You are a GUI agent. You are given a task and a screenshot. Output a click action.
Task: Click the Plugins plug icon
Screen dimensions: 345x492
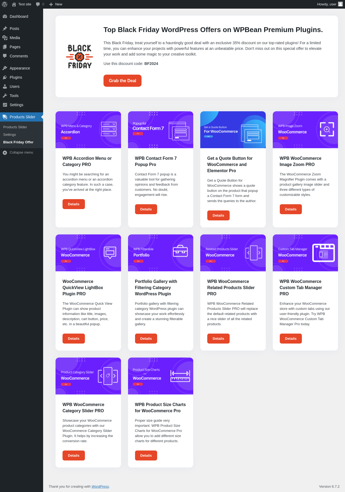tap(5, 77)
